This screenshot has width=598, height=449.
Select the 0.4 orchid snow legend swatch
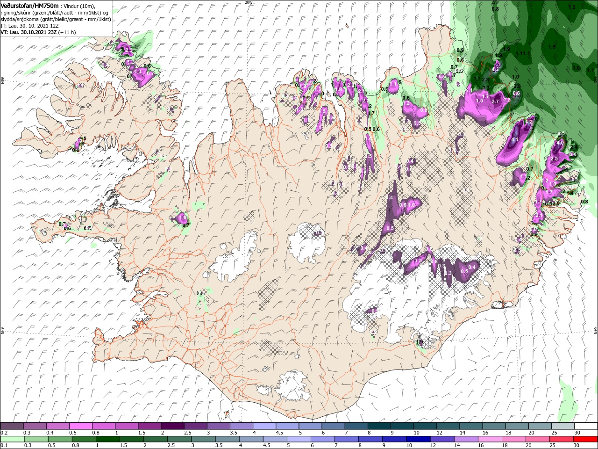pyautogui.click(x=57, y=426)
